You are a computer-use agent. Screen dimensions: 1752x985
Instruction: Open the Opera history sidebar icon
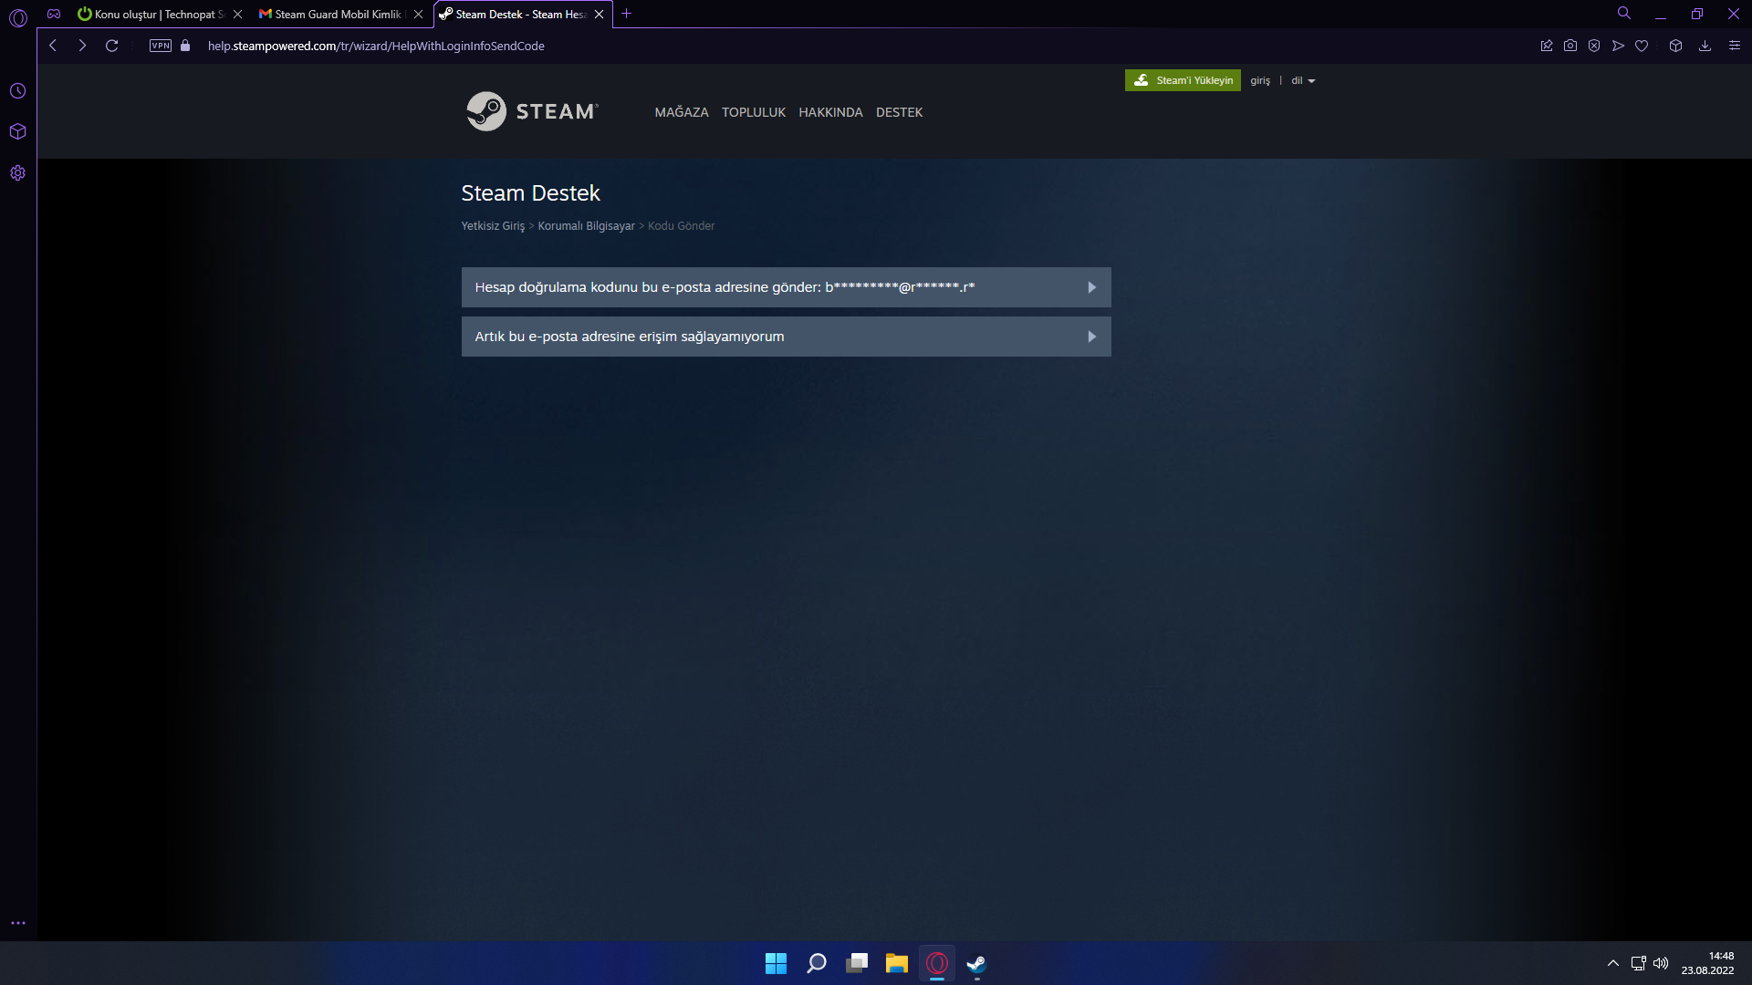pyautogui.click(x=17, y=91)
